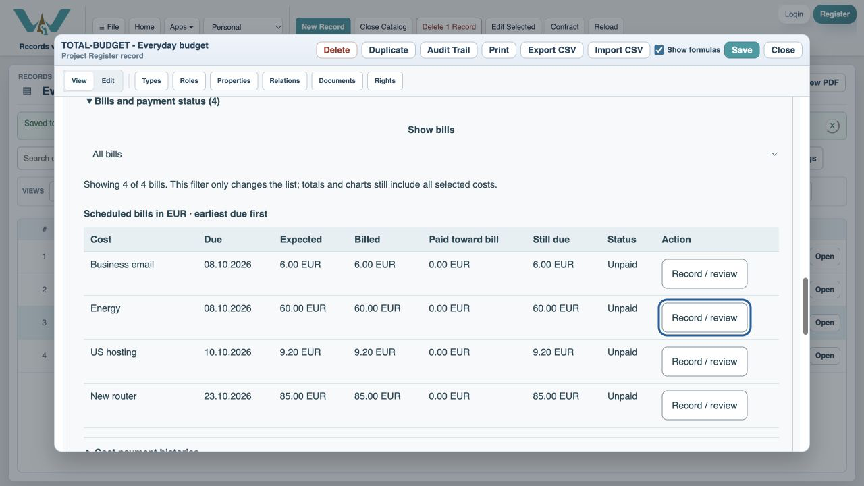
Task: Click the Duplicate button
Action: coord(389,50)
